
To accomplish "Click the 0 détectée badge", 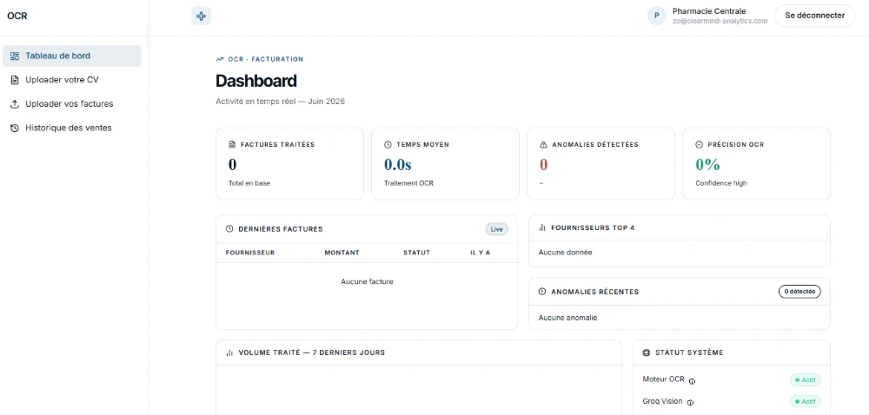I will [799, 291].
